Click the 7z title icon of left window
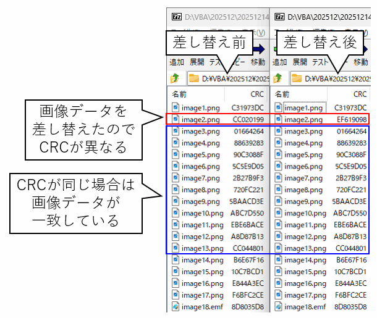The image size is (377, 318). click(177, 17)
